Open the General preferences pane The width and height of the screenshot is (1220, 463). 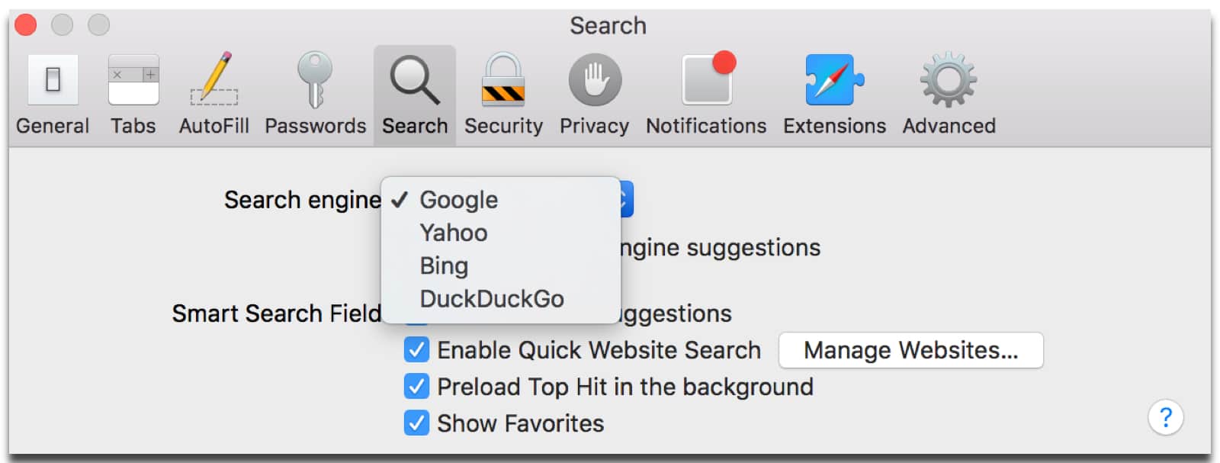point(53,93)
